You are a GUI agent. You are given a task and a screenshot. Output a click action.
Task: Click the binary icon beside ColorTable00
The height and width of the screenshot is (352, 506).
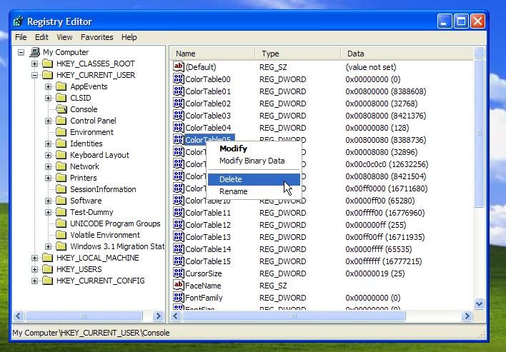(179, 79)
